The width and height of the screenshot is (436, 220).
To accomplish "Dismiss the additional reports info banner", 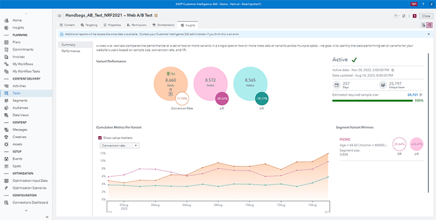I will pyautogui.click(x=429, y=34).
